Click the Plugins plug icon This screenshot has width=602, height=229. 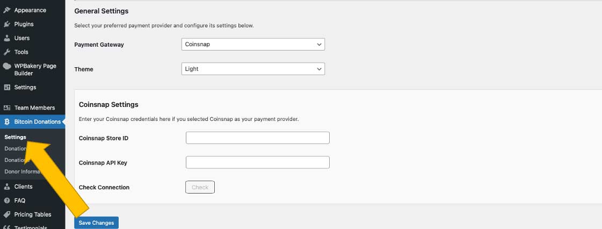[7, 24]
